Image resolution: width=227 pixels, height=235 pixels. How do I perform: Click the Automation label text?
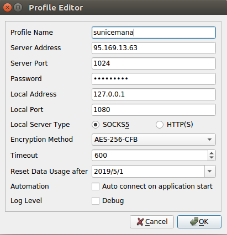coord(30,186)
